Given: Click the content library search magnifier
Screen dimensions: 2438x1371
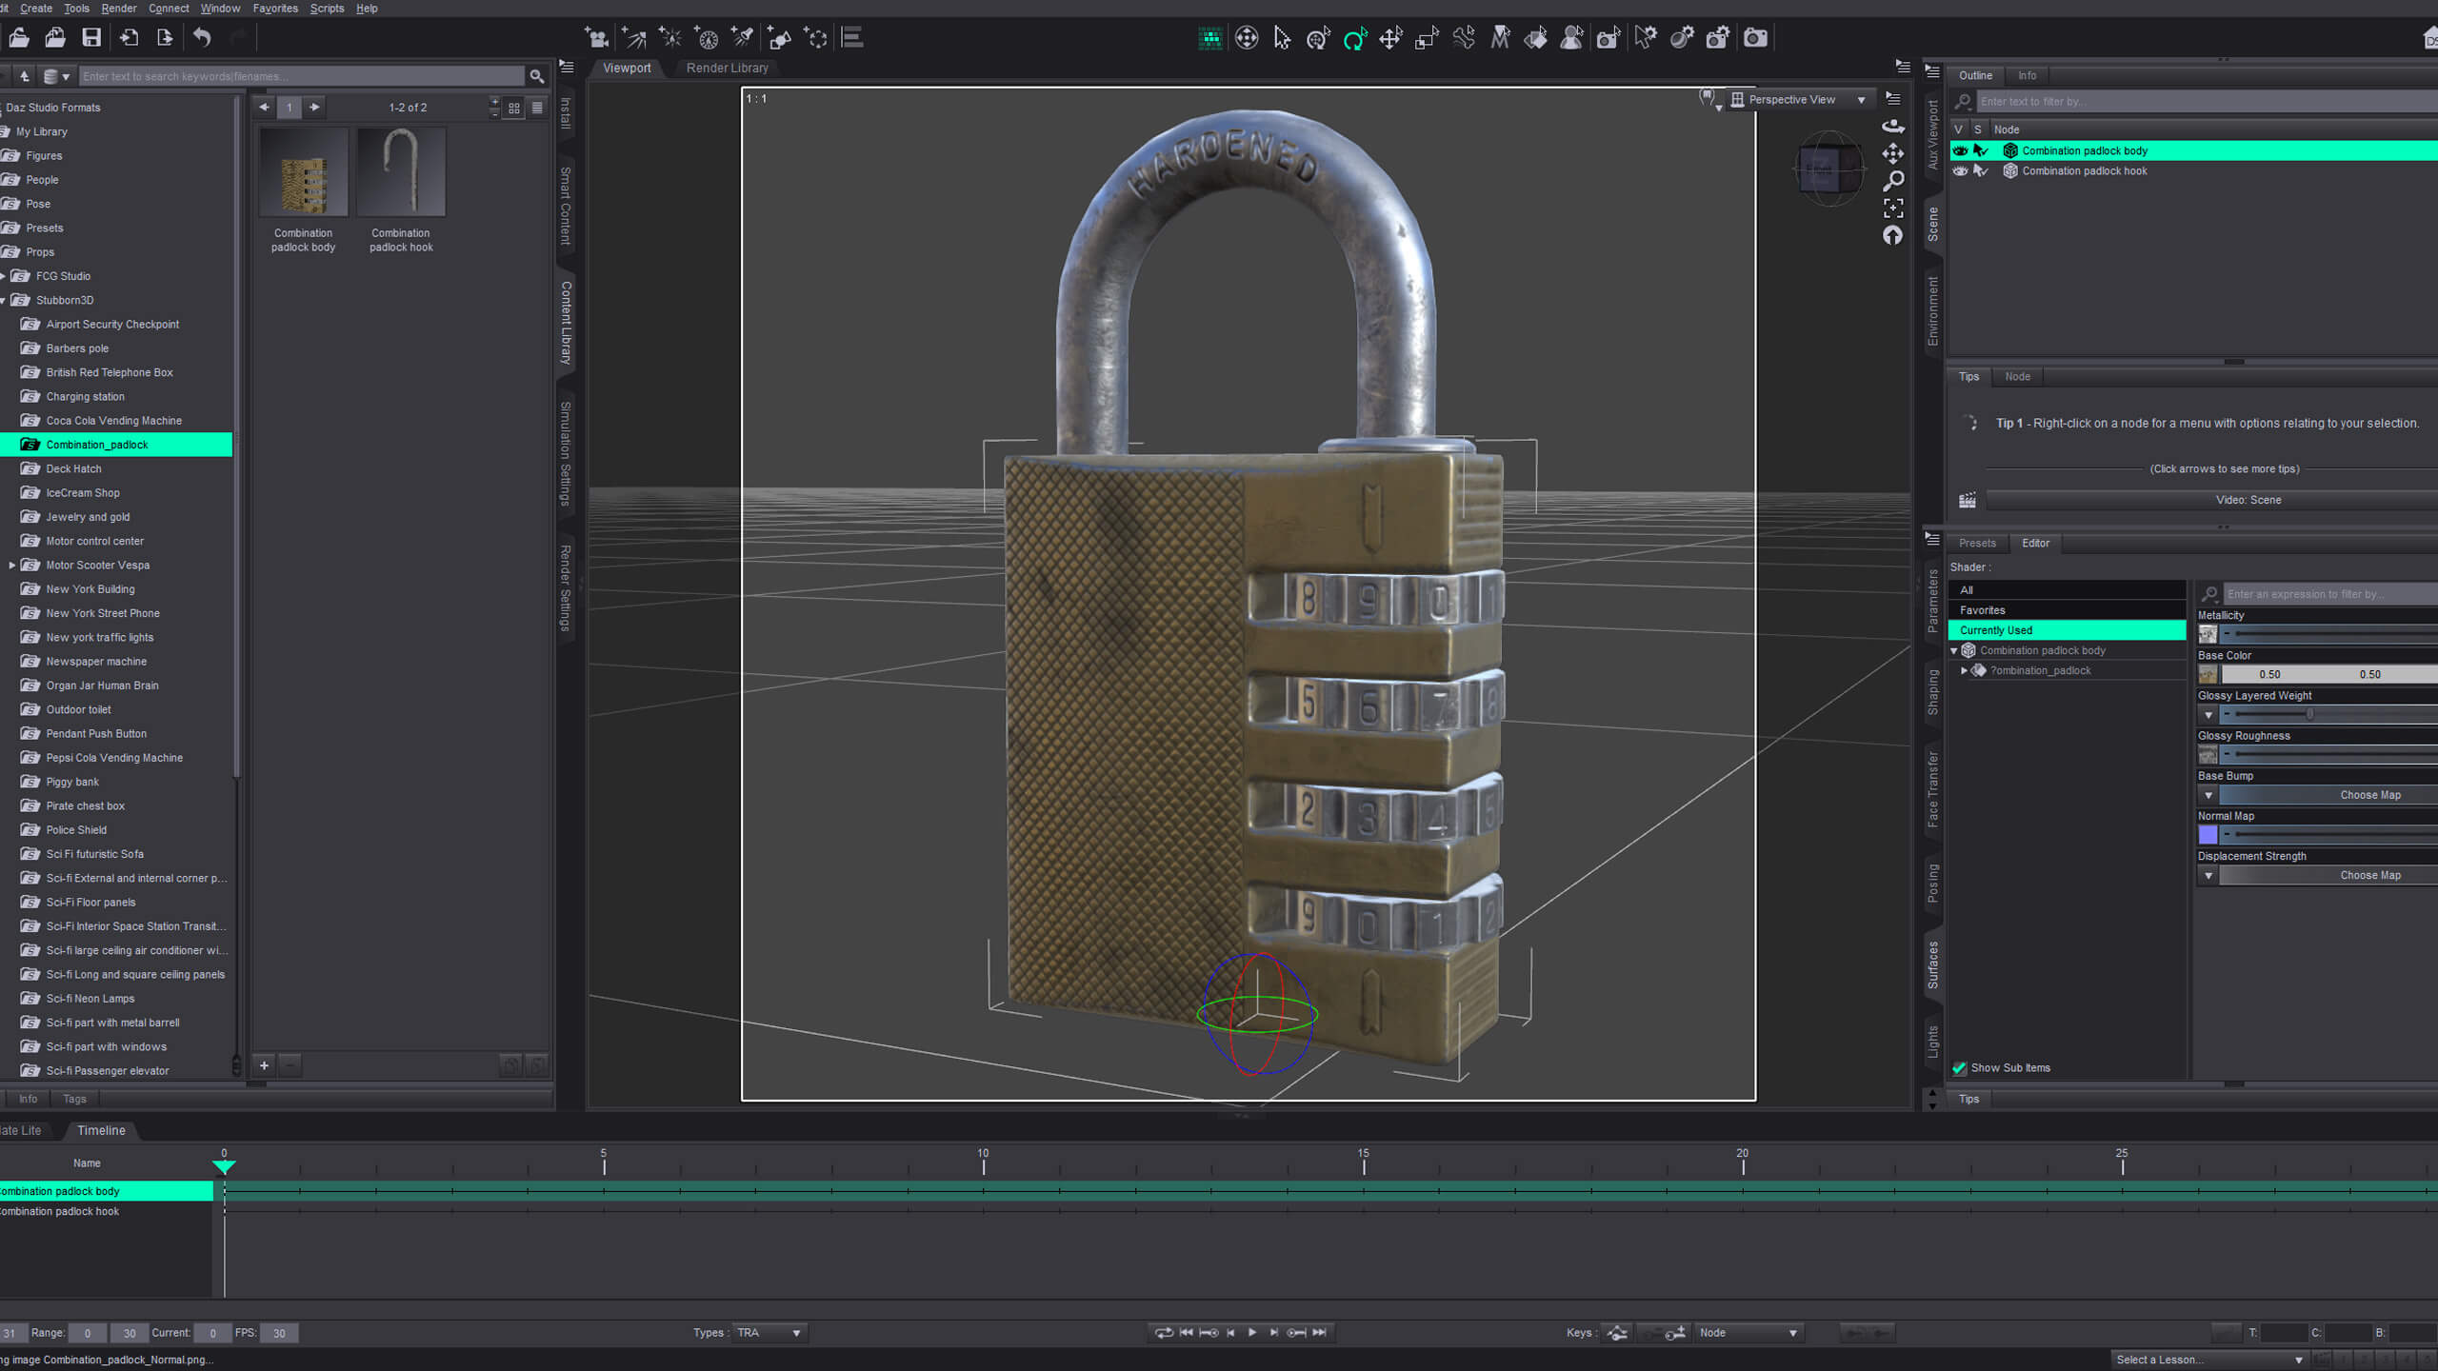Looking at the screenshot, I should pyautogui.click(x=537, y=76).
